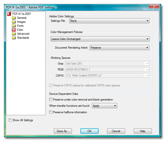Confirm settings with the OK button
The image size is (165, 141).
pyautogui.click(x=90, y=131)
